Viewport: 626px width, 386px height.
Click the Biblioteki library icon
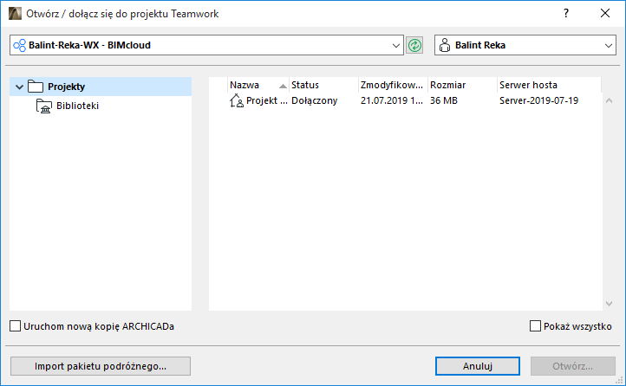point(44,106)
